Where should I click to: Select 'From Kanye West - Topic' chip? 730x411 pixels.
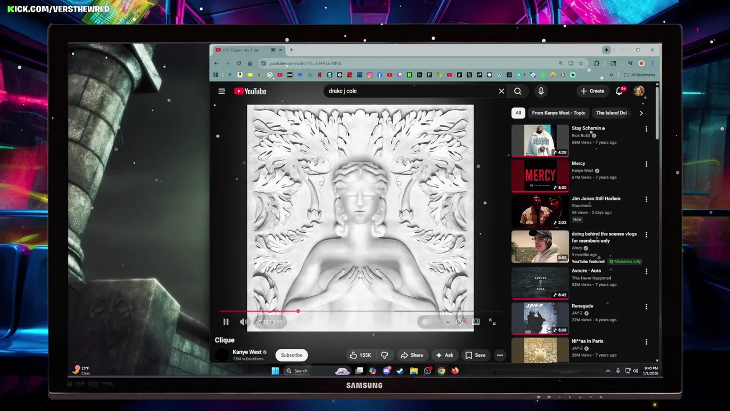[558, 113]
